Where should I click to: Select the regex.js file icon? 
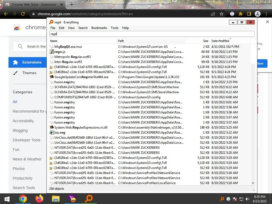pos(52,52)
